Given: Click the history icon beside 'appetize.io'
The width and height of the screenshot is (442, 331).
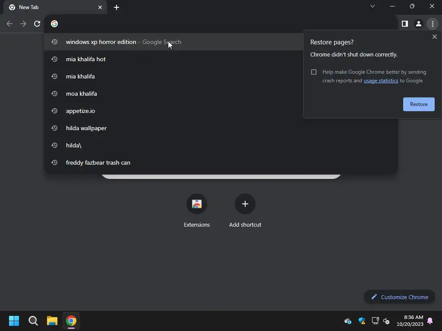Looking at the screenshot, I should [54, 111].
